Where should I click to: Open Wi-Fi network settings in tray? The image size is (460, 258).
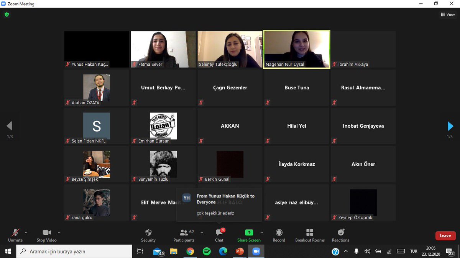[389, 252]
